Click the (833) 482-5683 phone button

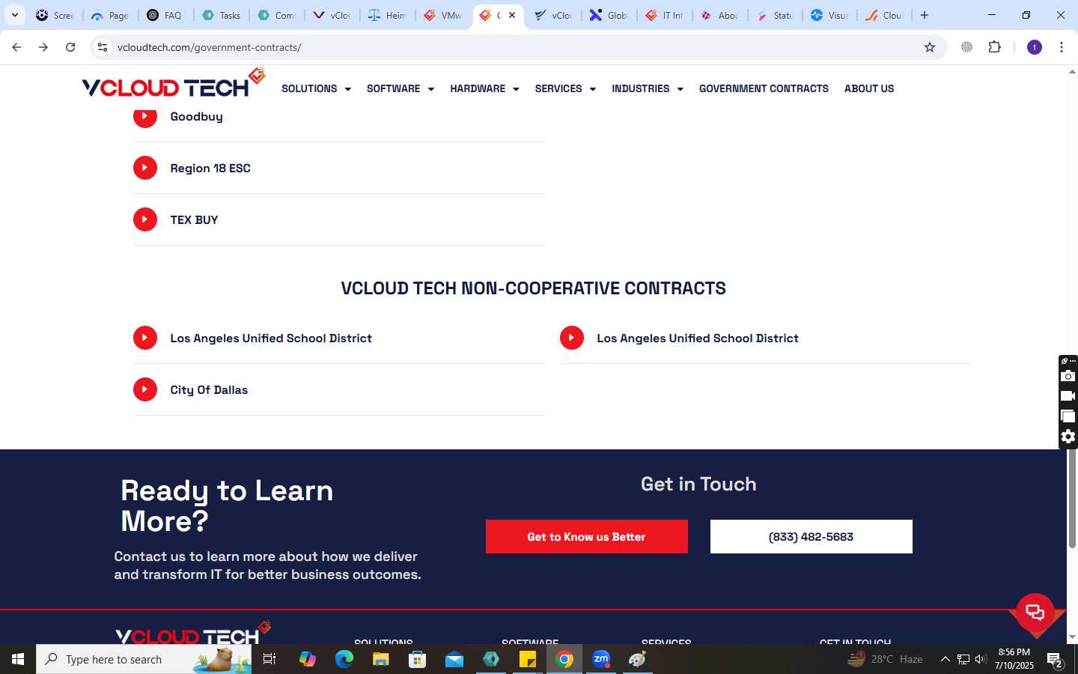coord(811,537)
